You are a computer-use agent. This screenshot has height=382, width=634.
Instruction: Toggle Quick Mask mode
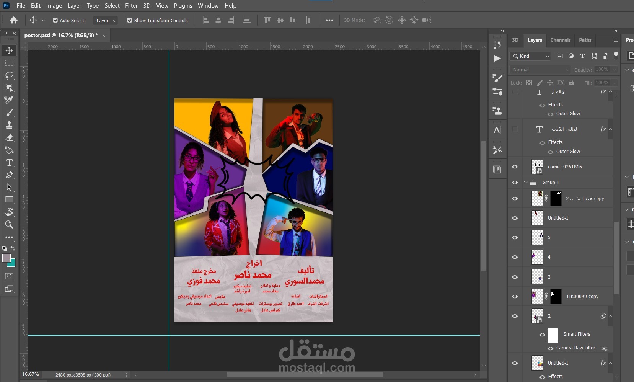click(x=9, y=276)
